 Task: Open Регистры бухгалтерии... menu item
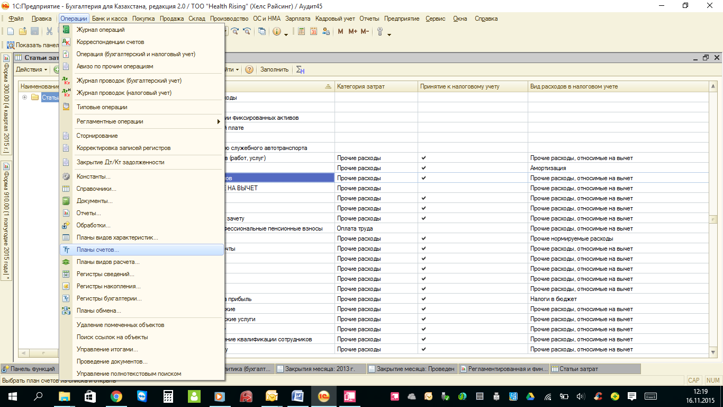[142, 298]
